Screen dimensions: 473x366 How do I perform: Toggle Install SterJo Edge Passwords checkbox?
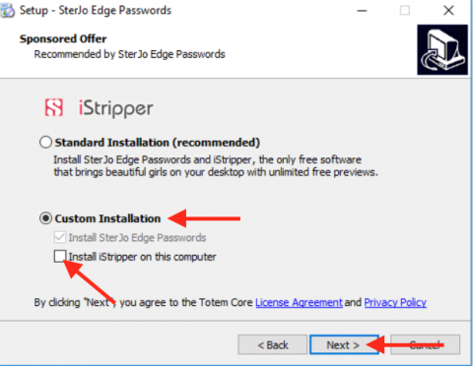[60, 237]
